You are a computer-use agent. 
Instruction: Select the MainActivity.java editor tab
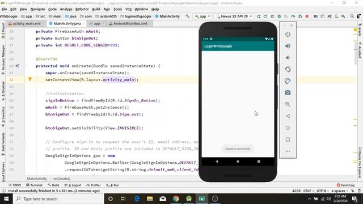pyautogui.click(x=67, y=24)
